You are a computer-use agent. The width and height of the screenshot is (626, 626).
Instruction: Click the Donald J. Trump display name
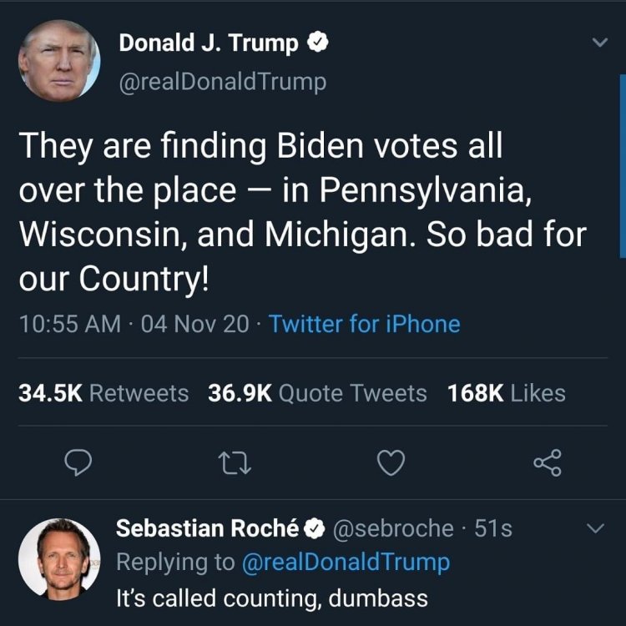[x=208, y=43]
